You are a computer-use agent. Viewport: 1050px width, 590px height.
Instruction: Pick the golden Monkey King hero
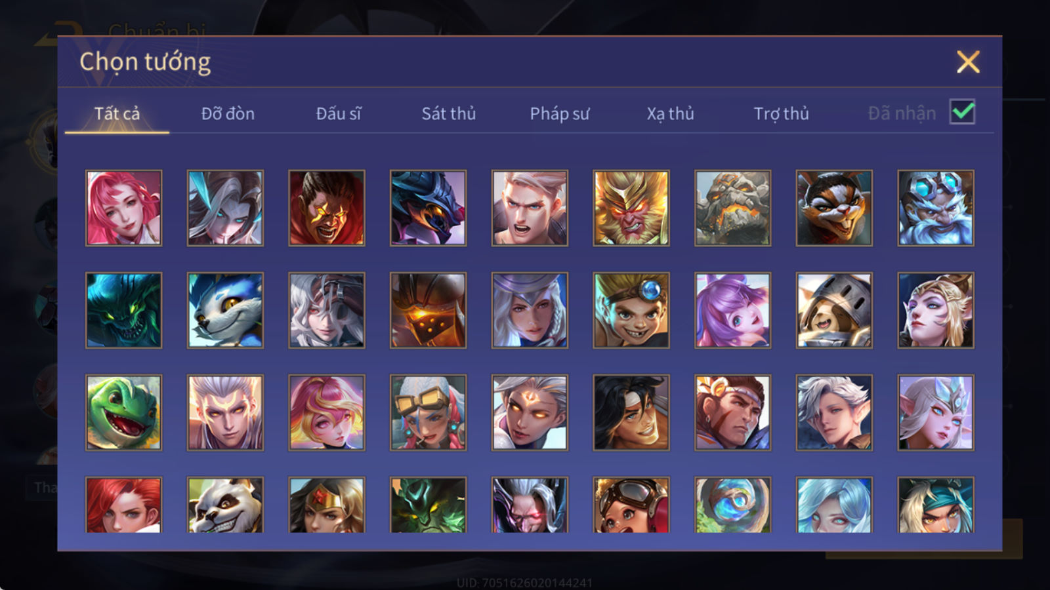tap(631, 208)
